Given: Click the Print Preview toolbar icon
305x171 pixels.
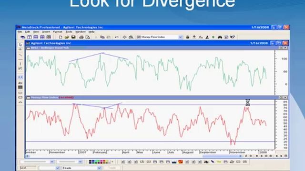Looking at the screenshot, I should pos(88,37).
